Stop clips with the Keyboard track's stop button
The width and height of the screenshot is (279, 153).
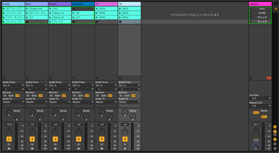point(74,78)
